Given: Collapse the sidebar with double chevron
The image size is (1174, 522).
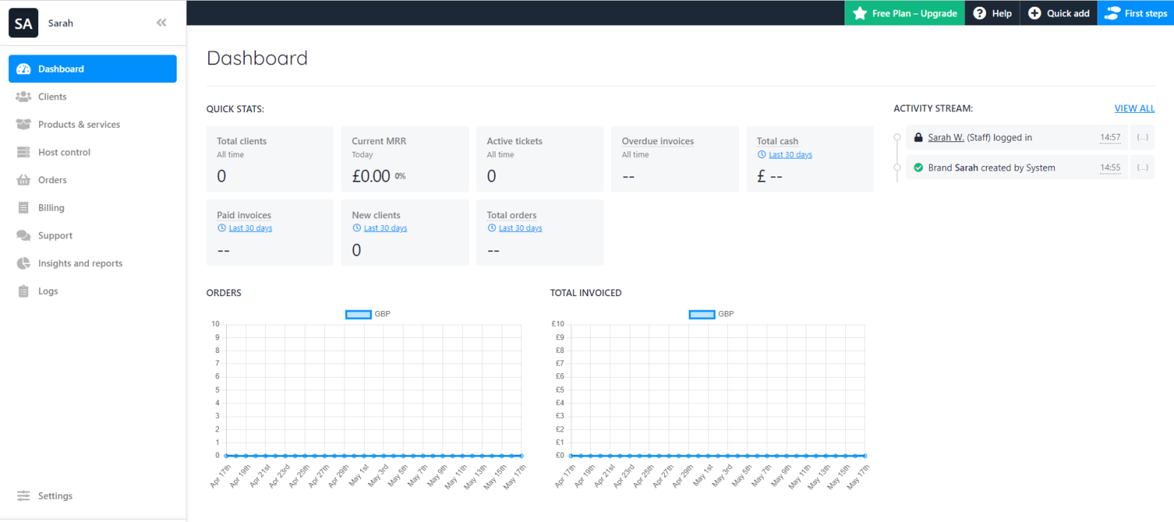Looking at the screenshot, I should click(x=161, y=23).
